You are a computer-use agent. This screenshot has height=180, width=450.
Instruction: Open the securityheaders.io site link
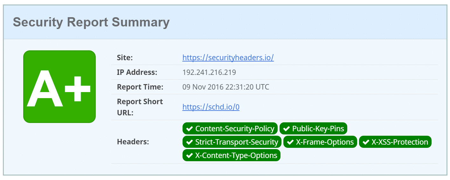[228, 58]
